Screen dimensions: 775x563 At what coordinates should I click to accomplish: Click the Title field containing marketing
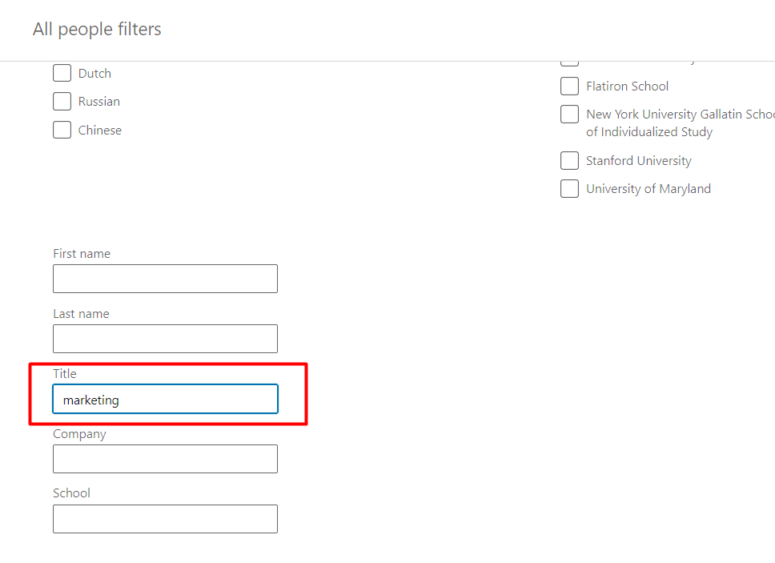(x=165, y=399)
